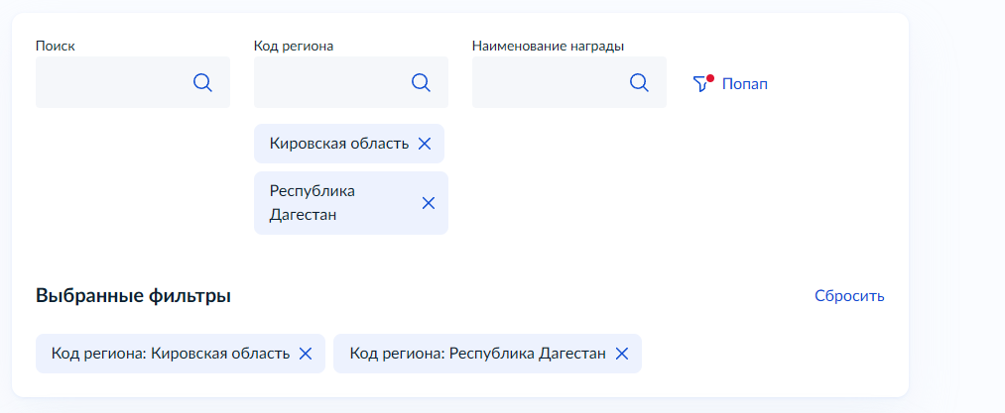Click the Республика Дагестан chip text under input
Image resolution: width=1005 pixels, height=413 pixels.
pos(312,203)
